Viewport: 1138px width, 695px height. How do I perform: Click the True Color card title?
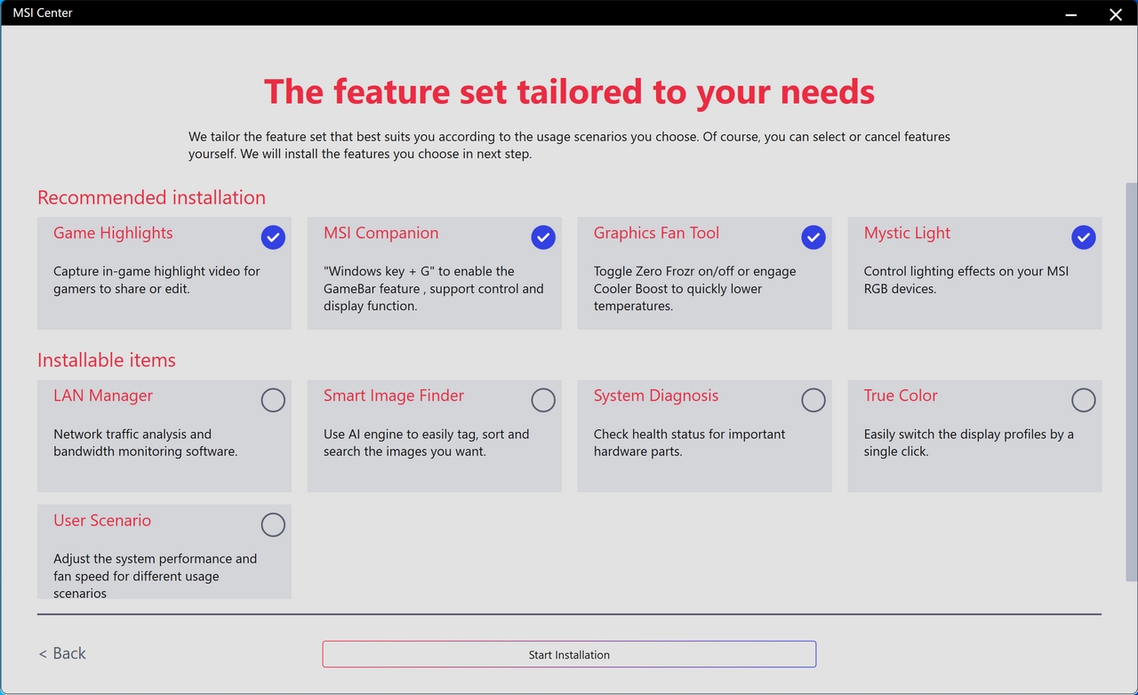point(901,395)
